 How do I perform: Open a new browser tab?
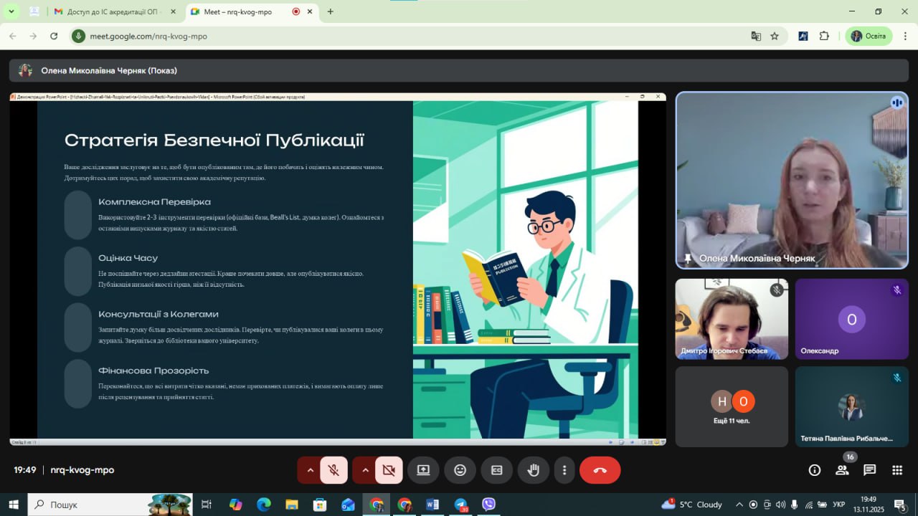pos(330,11)
